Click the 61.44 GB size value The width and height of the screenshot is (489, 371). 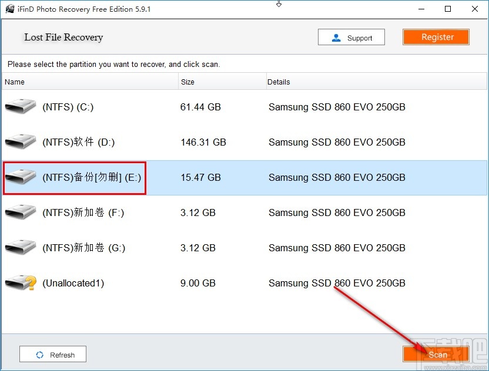pos(200,107)
